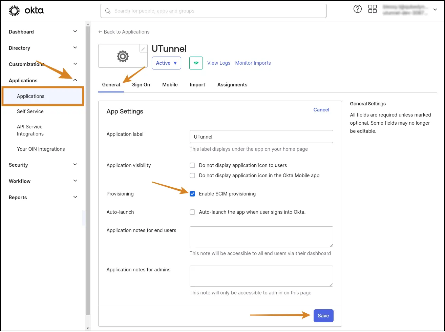Image resolution: width=445 pixels, height=332 pixels.
Task: Check 'Do not display application icon to users'
Action: point(192,165)
